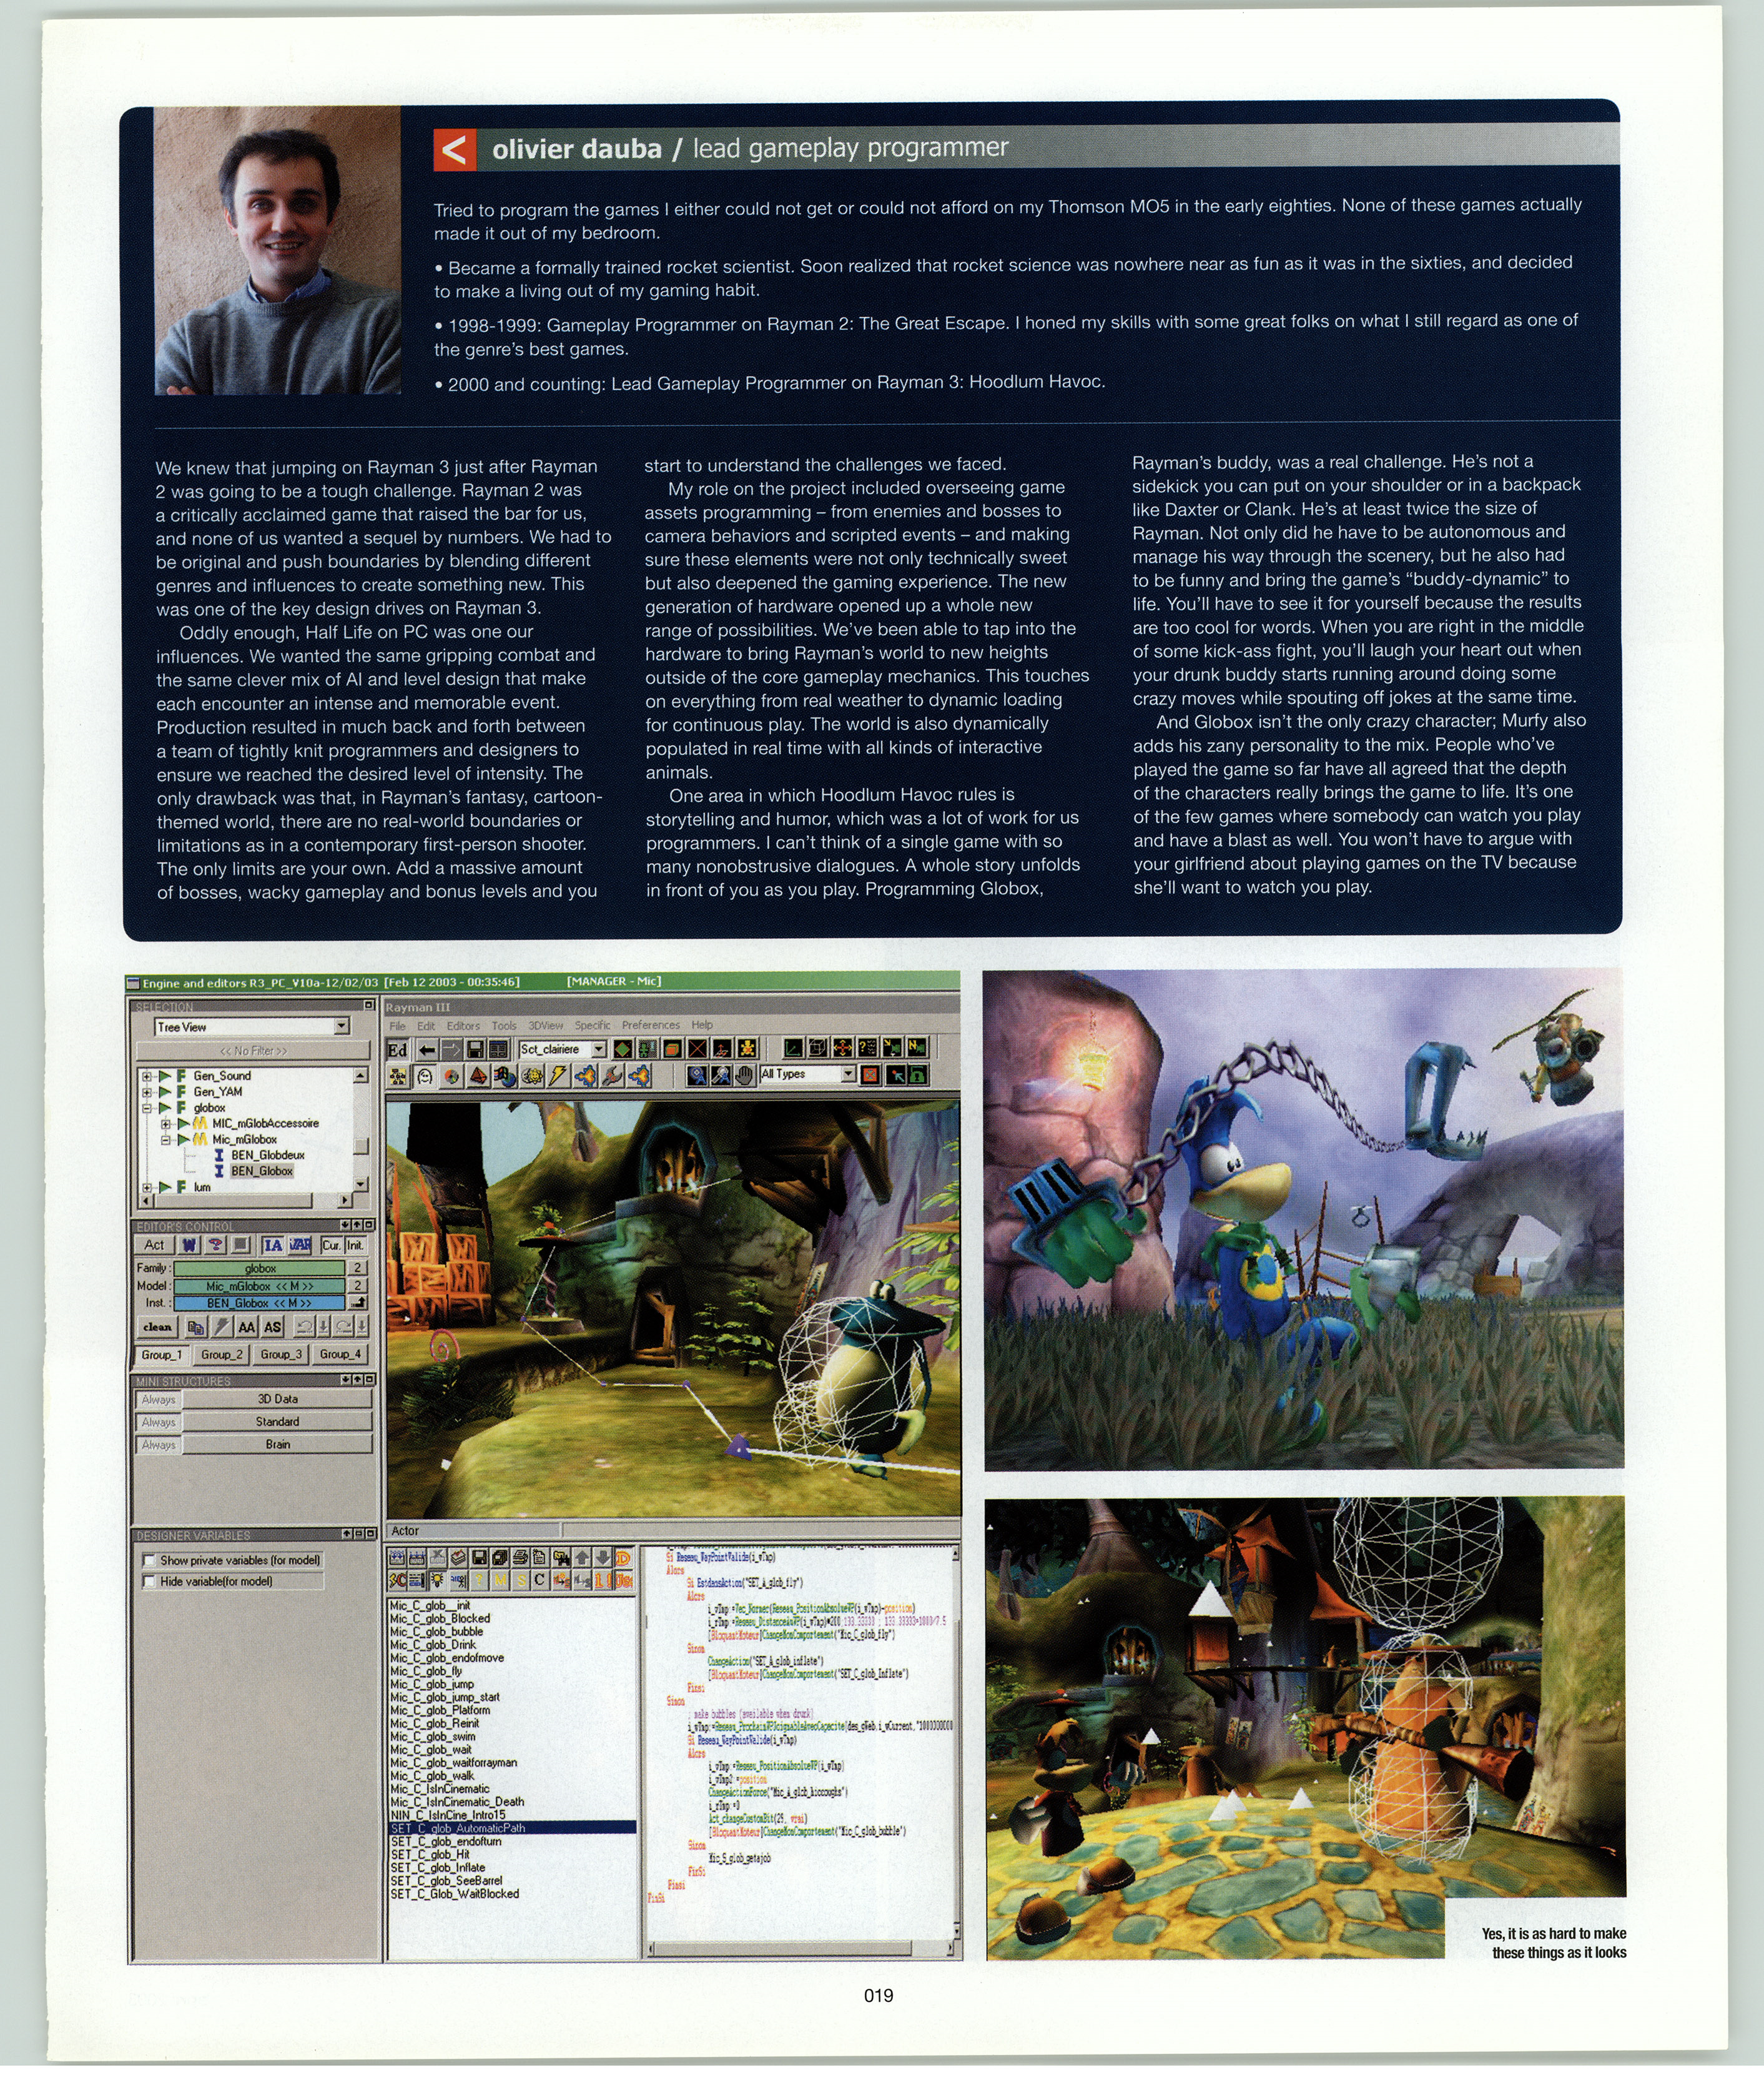Switch to the Group_3 tab
Image resolution: width=1764 pixels, height=2085 pixels.
tap(281, 1354)
